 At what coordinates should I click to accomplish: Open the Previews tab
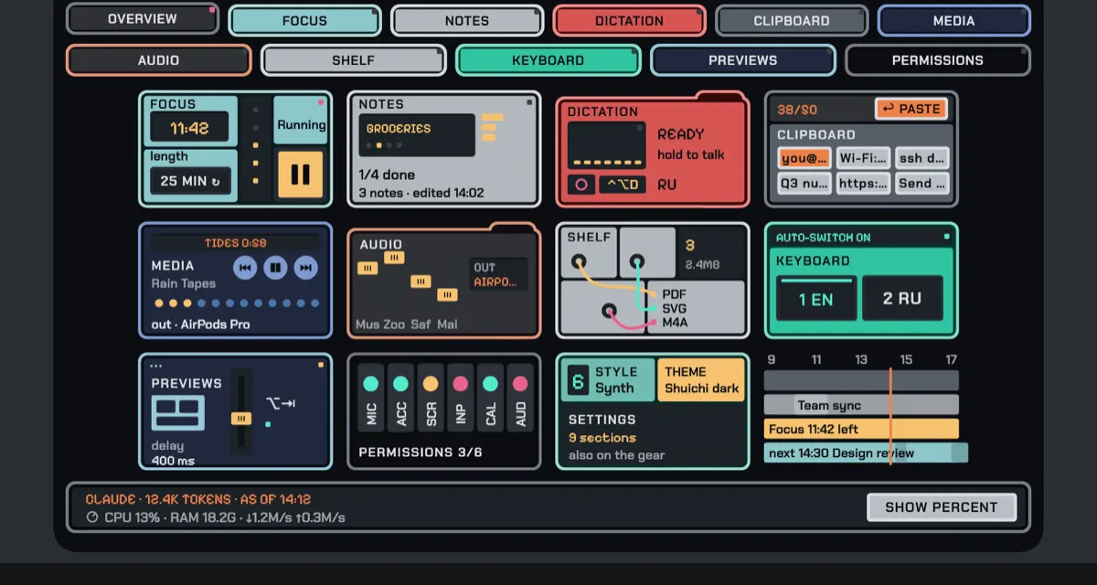coord(742,60)
